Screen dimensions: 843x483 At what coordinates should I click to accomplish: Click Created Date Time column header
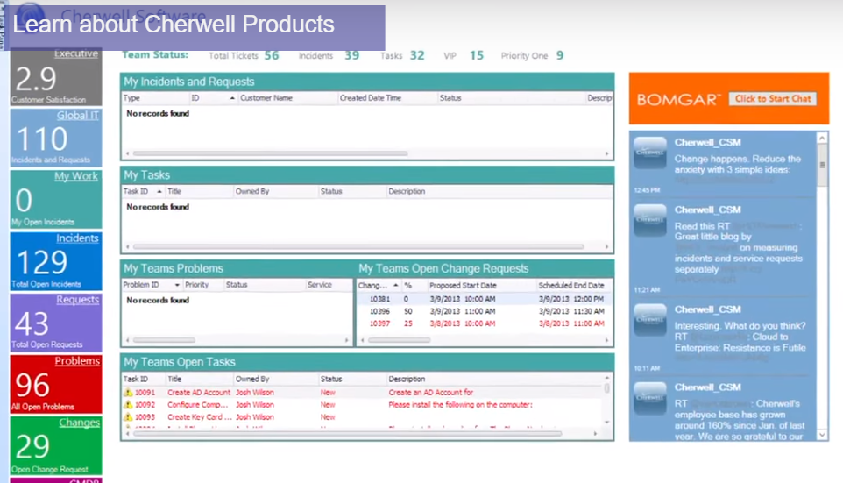(387, 98)
